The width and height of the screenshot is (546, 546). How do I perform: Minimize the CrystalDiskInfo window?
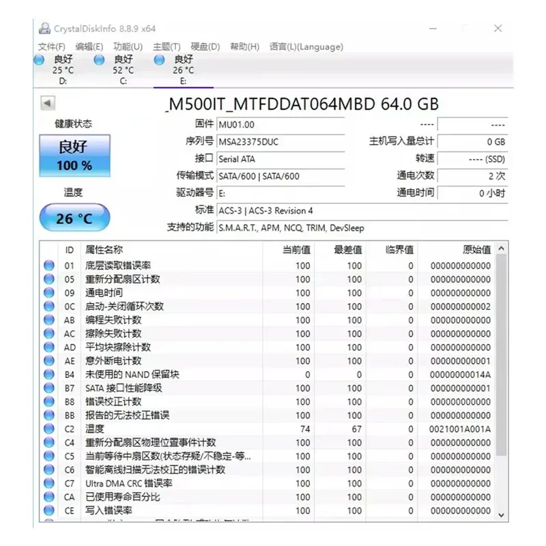coord(433,29)
